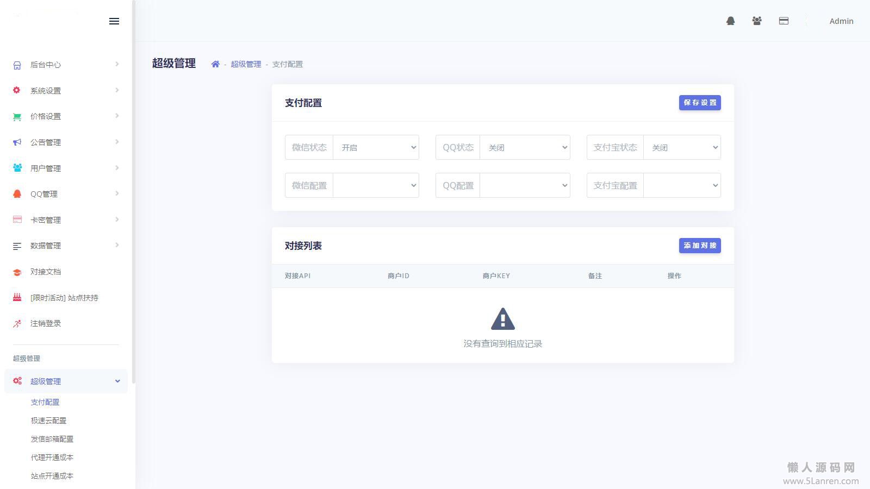Open the Admin user menu
Screen dimensions: 870x489
[x=841, y=21]
